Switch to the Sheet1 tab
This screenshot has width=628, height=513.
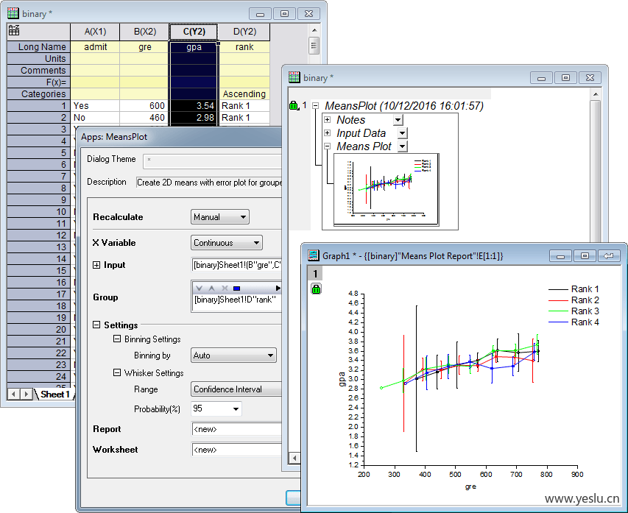54,395
